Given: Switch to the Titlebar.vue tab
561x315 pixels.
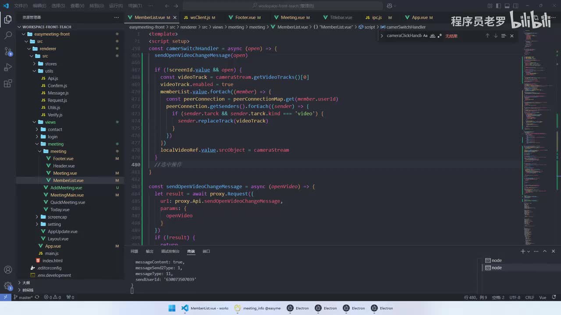Looking at the screenshot, I should click(341, 17).
